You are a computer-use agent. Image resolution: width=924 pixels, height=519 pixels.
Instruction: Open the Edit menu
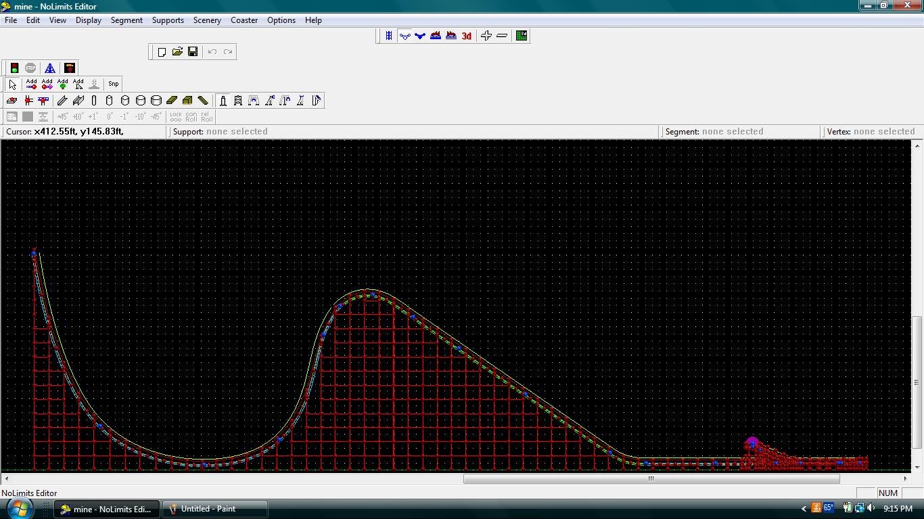(x=33, y=20)
